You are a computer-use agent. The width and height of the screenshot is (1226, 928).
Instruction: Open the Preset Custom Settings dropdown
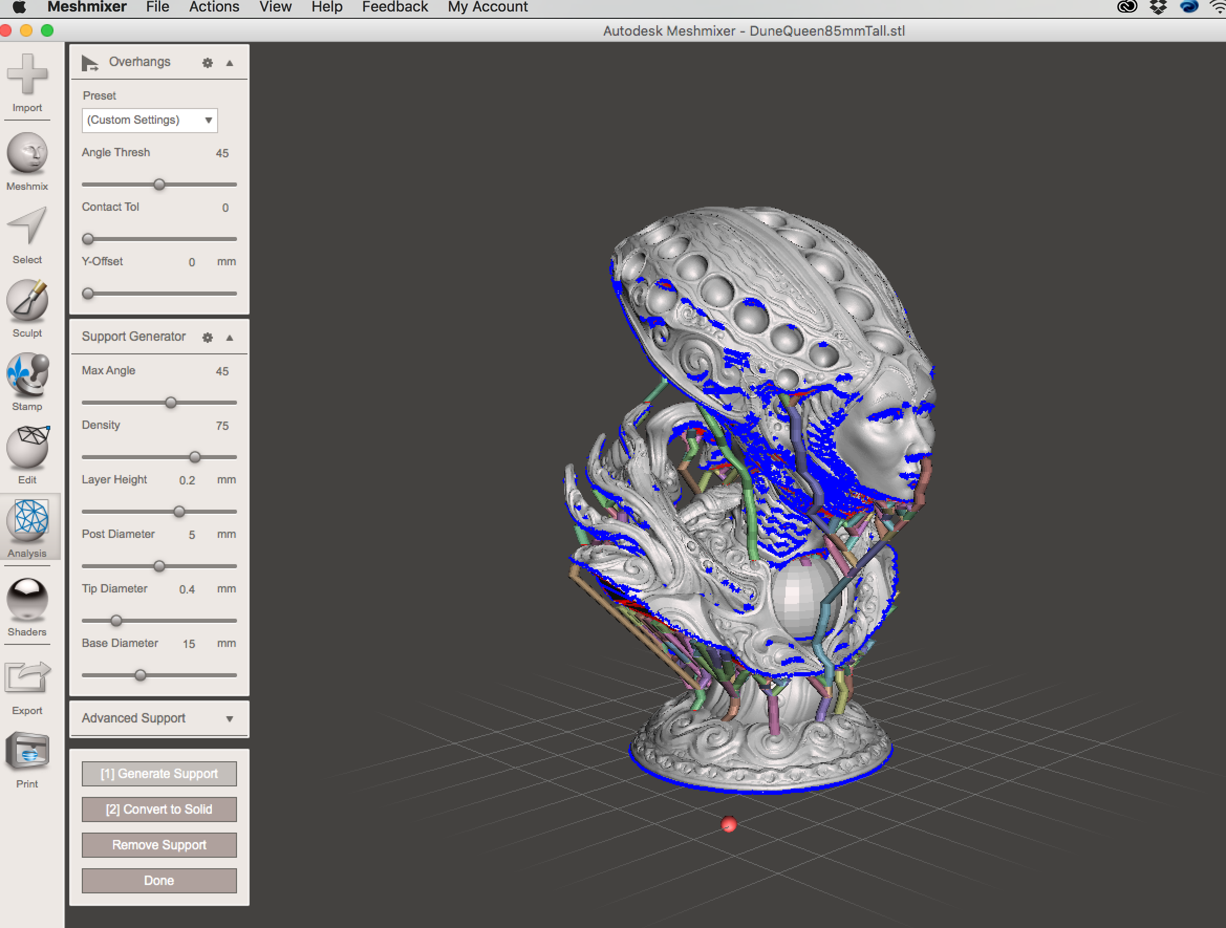pyautogui.click(x=149, y=120)
